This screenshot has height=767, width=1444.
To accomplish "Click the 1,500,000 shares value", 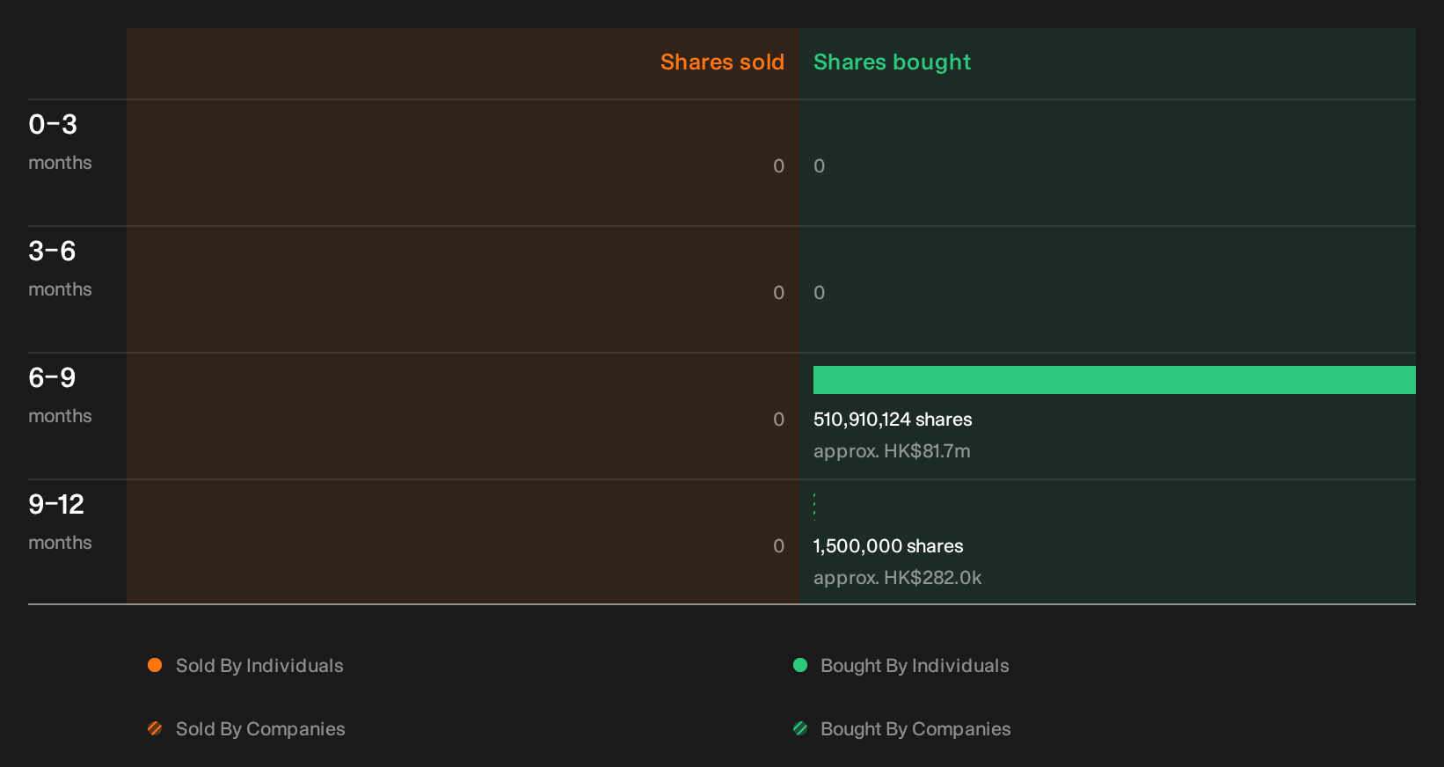I will coord(888,546).
